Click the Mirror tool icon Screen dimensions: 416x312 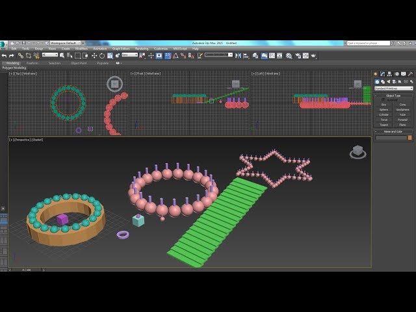[x=238, y=56]
